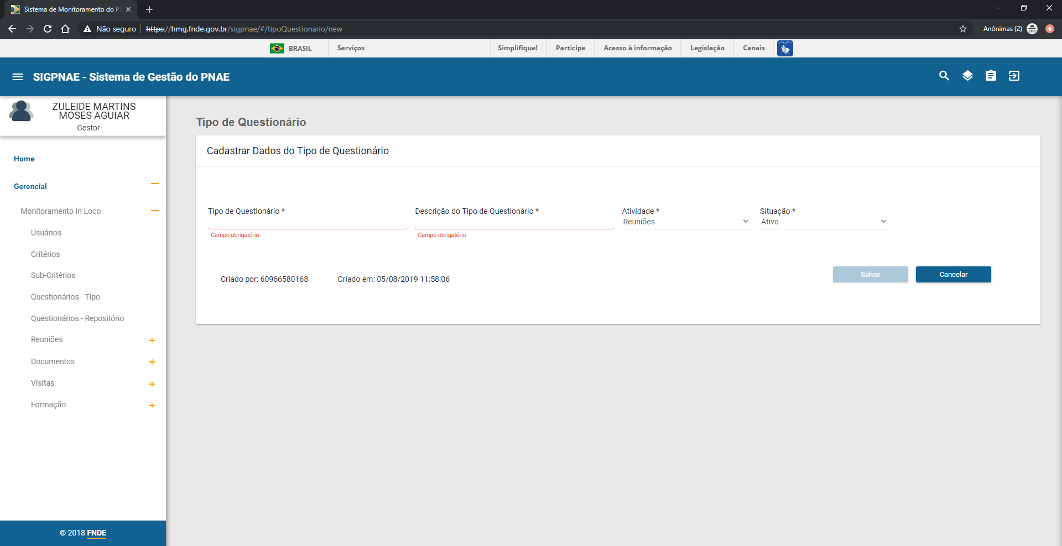Image resolution: width=1062 pixels, height=546 pixels.
Task: Open Questionários - Tipo menu item
Action: click(65, 297)
